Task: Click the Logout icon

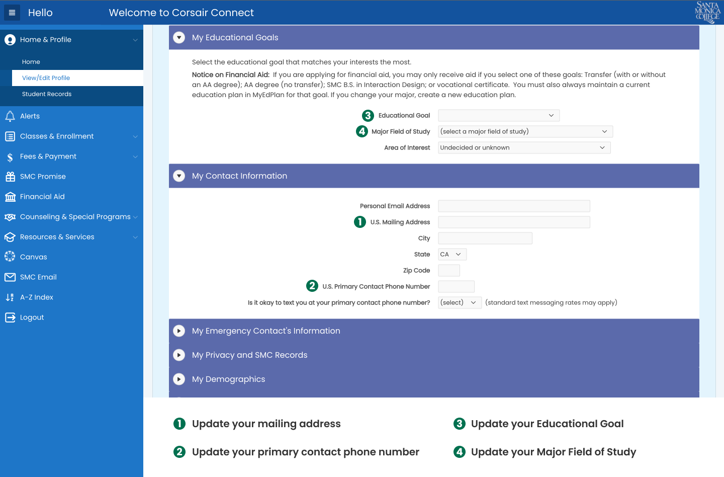Action: 10,317
